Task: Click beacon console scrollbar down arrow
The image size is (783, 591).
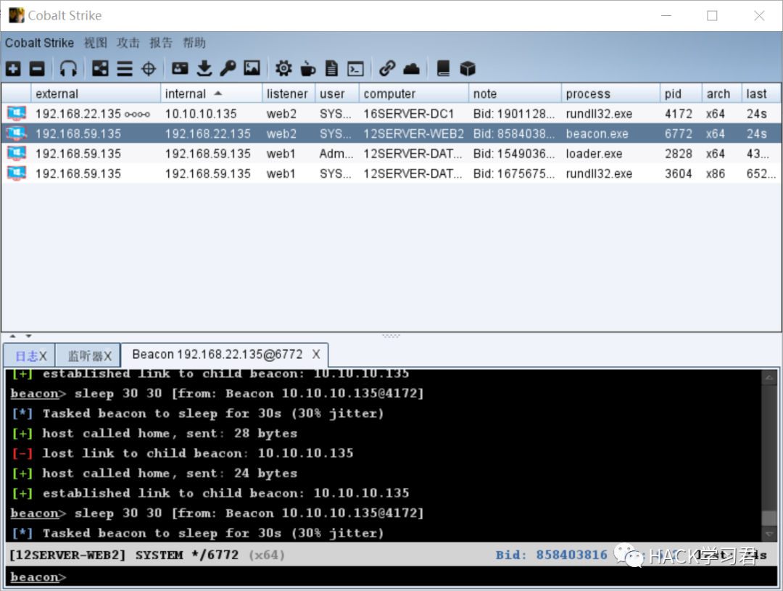Action: (769, 534)
